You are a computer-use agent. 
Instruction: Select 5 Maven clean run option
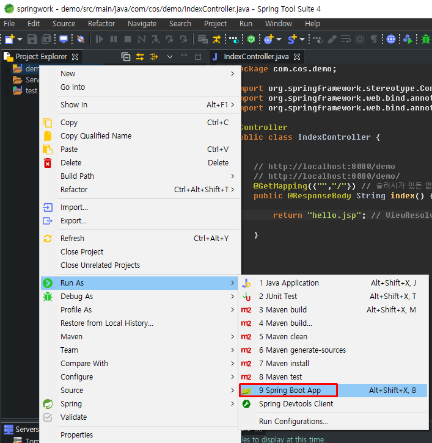[x=333, y=337]
